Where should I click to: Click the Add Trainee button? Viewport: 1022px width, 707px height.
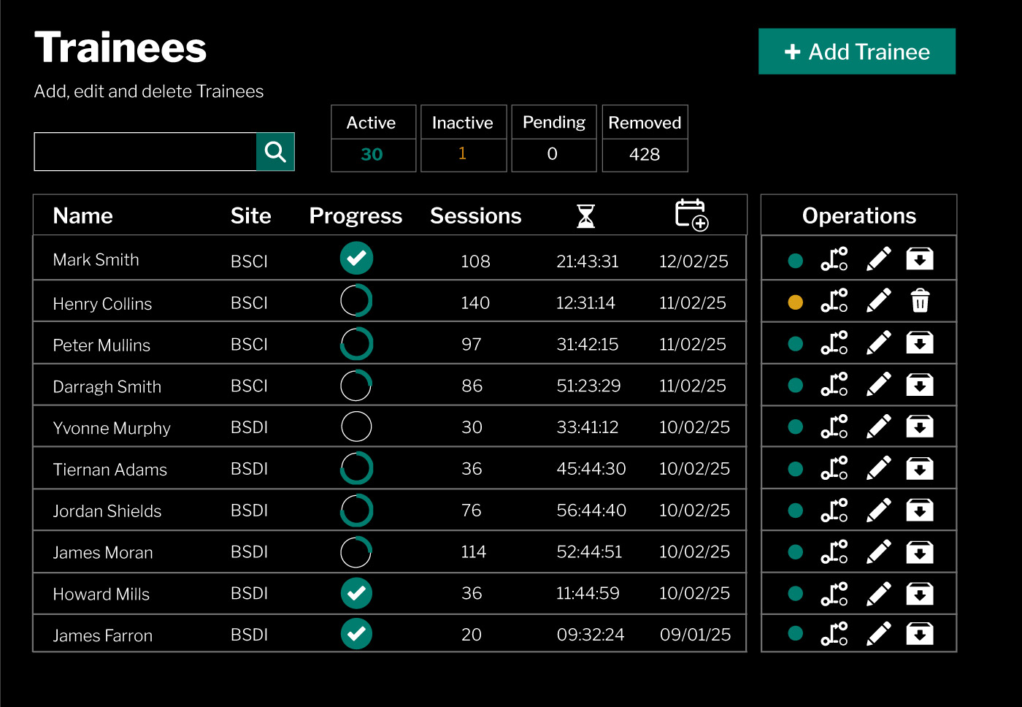(856, 51)
